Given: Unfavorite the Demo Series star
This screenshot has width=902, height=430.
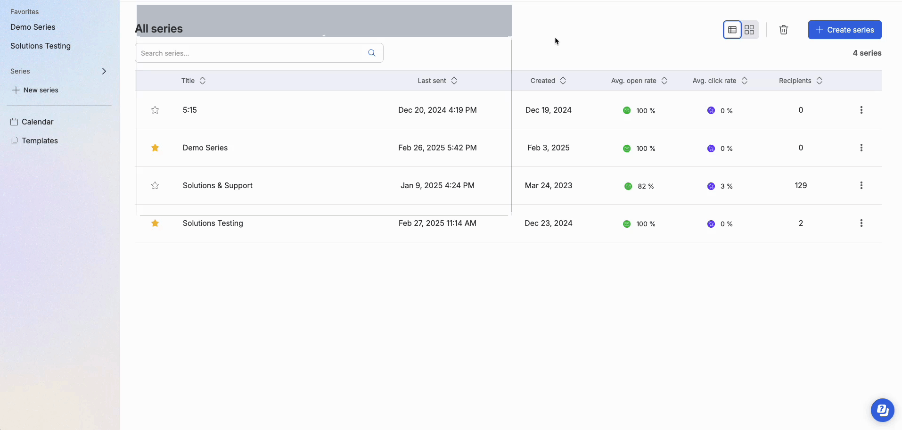Looking at the screenshot, I should click(155, 148).
